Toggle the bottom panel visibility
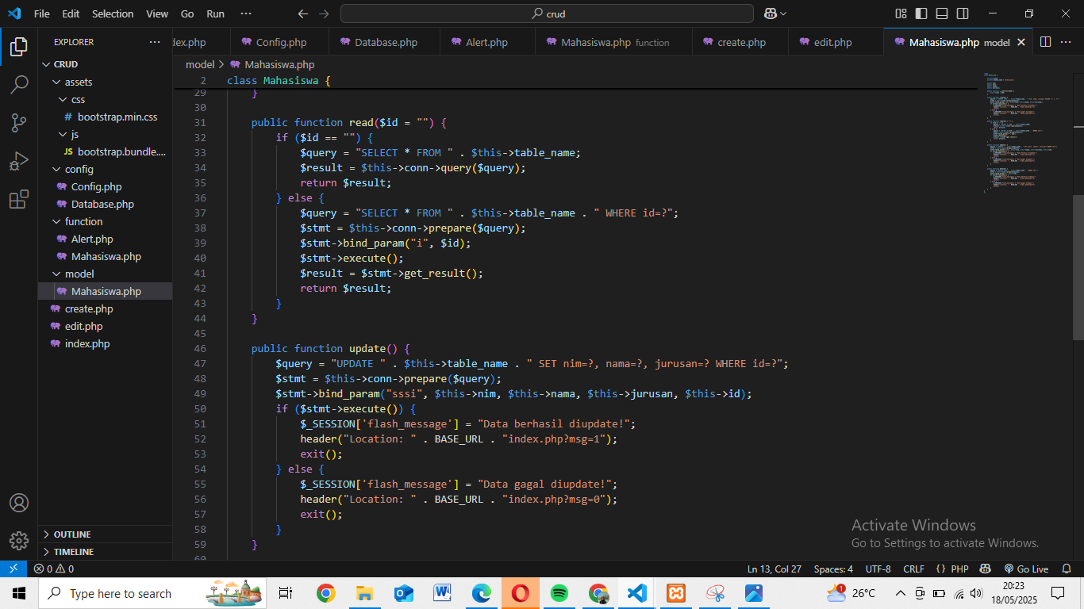The height and width of the screenshot is (609, 1084). tap(941, 13)
